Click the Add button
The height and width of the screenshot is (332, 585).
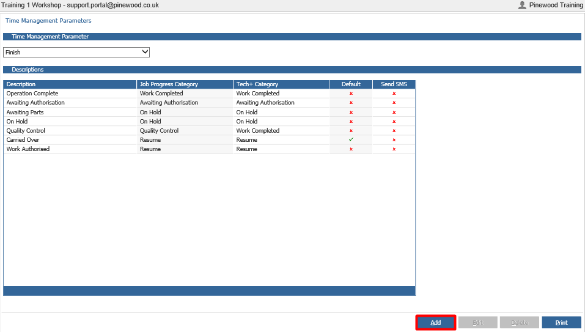coord(435,322)
